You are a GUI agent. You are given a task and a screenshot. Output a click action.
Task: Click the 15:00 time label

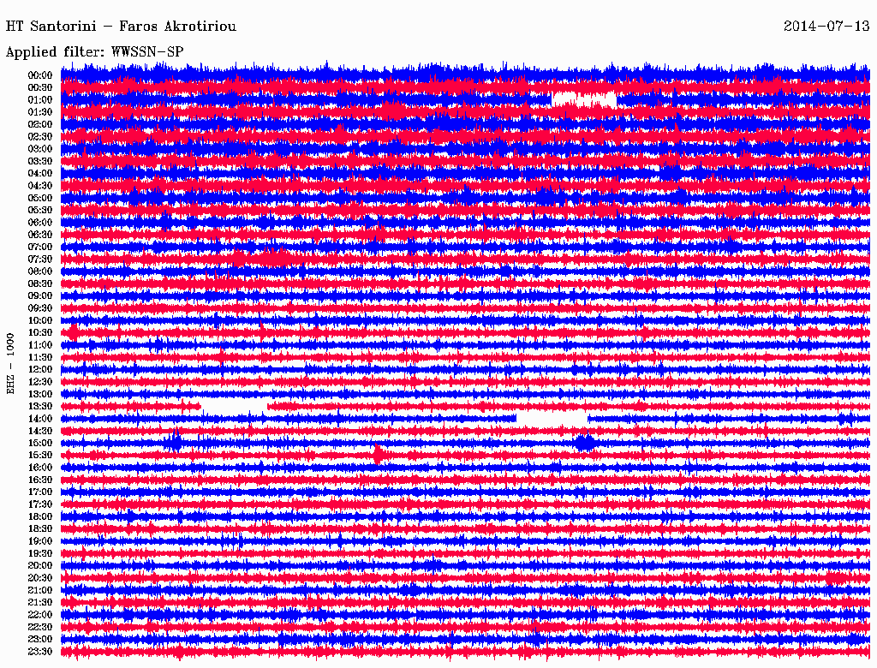[x=39, y=443]
